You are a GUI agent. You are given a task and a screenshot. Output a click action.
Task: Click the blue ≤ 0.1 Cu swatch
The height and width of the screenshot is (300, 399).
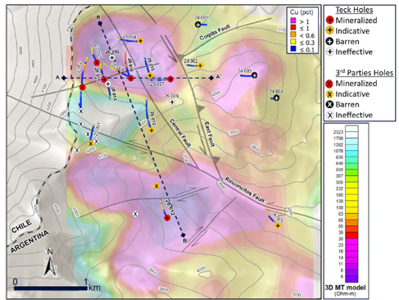click(293, 49)
